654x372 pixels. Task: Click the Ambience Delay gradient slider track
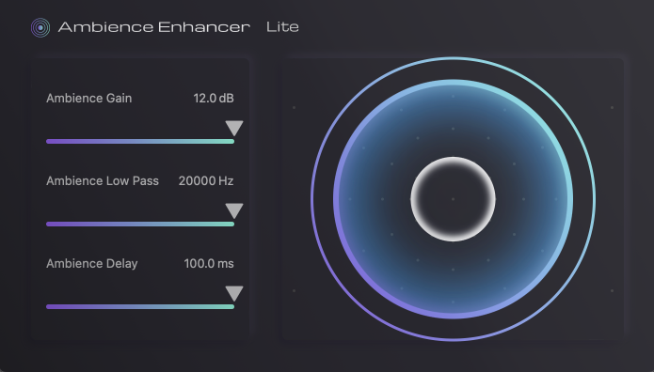tap(140, 306)
